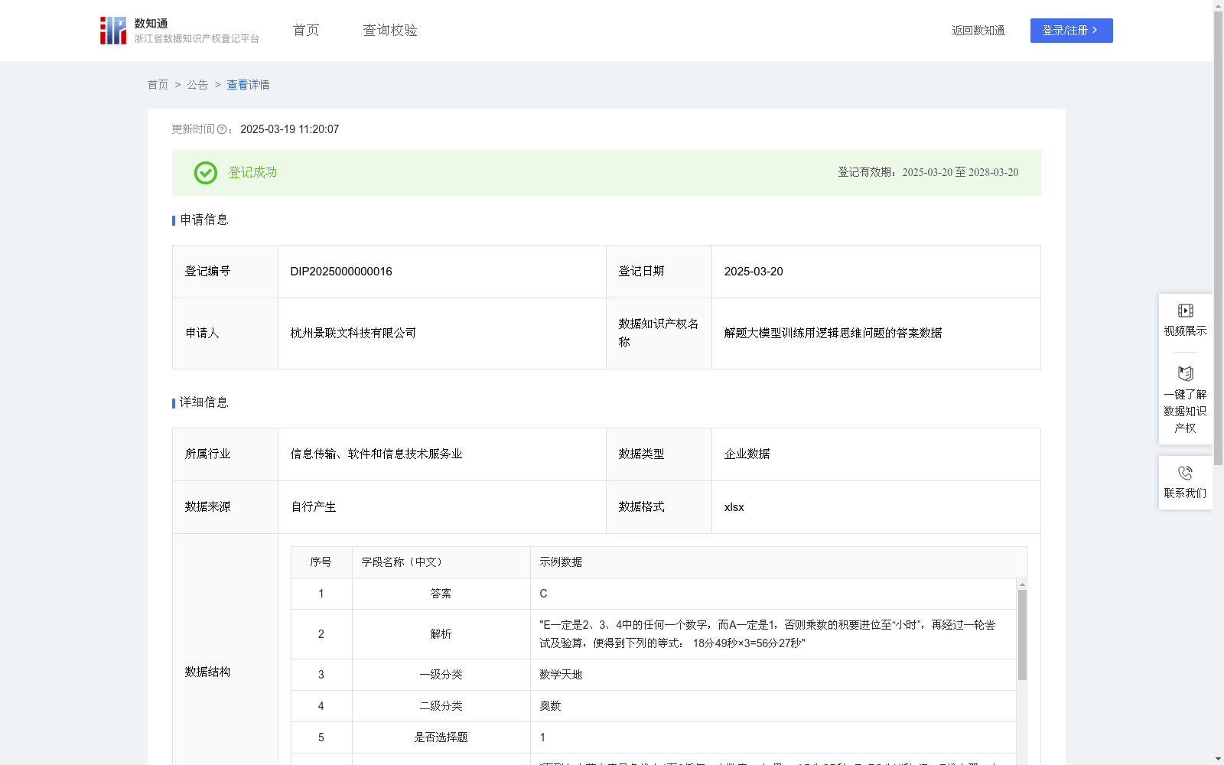Image resolution: width=1224 pixels, height=765 pixels.
Task: Open the 查询校验 nav tab
Action: click(x=390, y=30)
